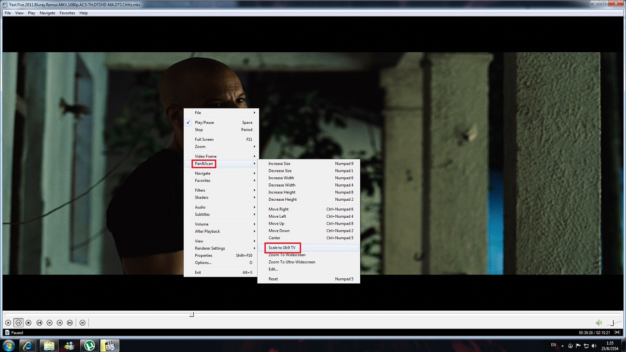Click the Pause button in playback toolbar
Viewport: 626px width, 352px height.
click(x=18, y=323)
